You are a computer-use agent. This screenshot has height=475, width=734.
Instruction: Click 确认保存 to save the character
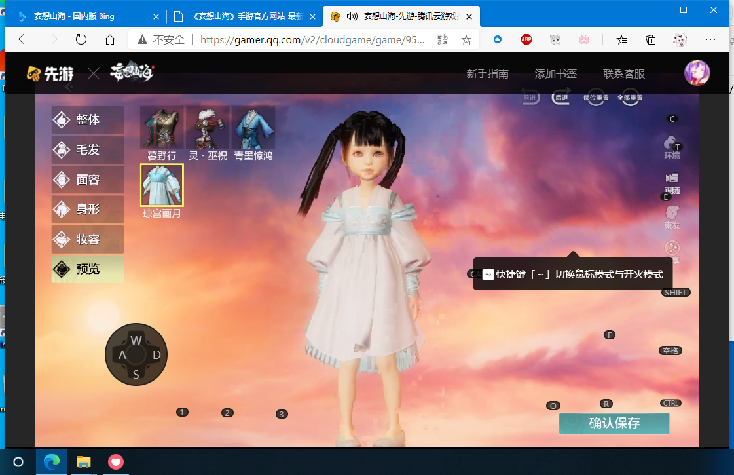[614, 423]
